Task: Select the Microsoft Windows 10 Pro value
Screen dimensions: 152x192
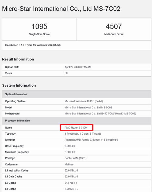Action: pyautogui.click(x=84, y=101)
